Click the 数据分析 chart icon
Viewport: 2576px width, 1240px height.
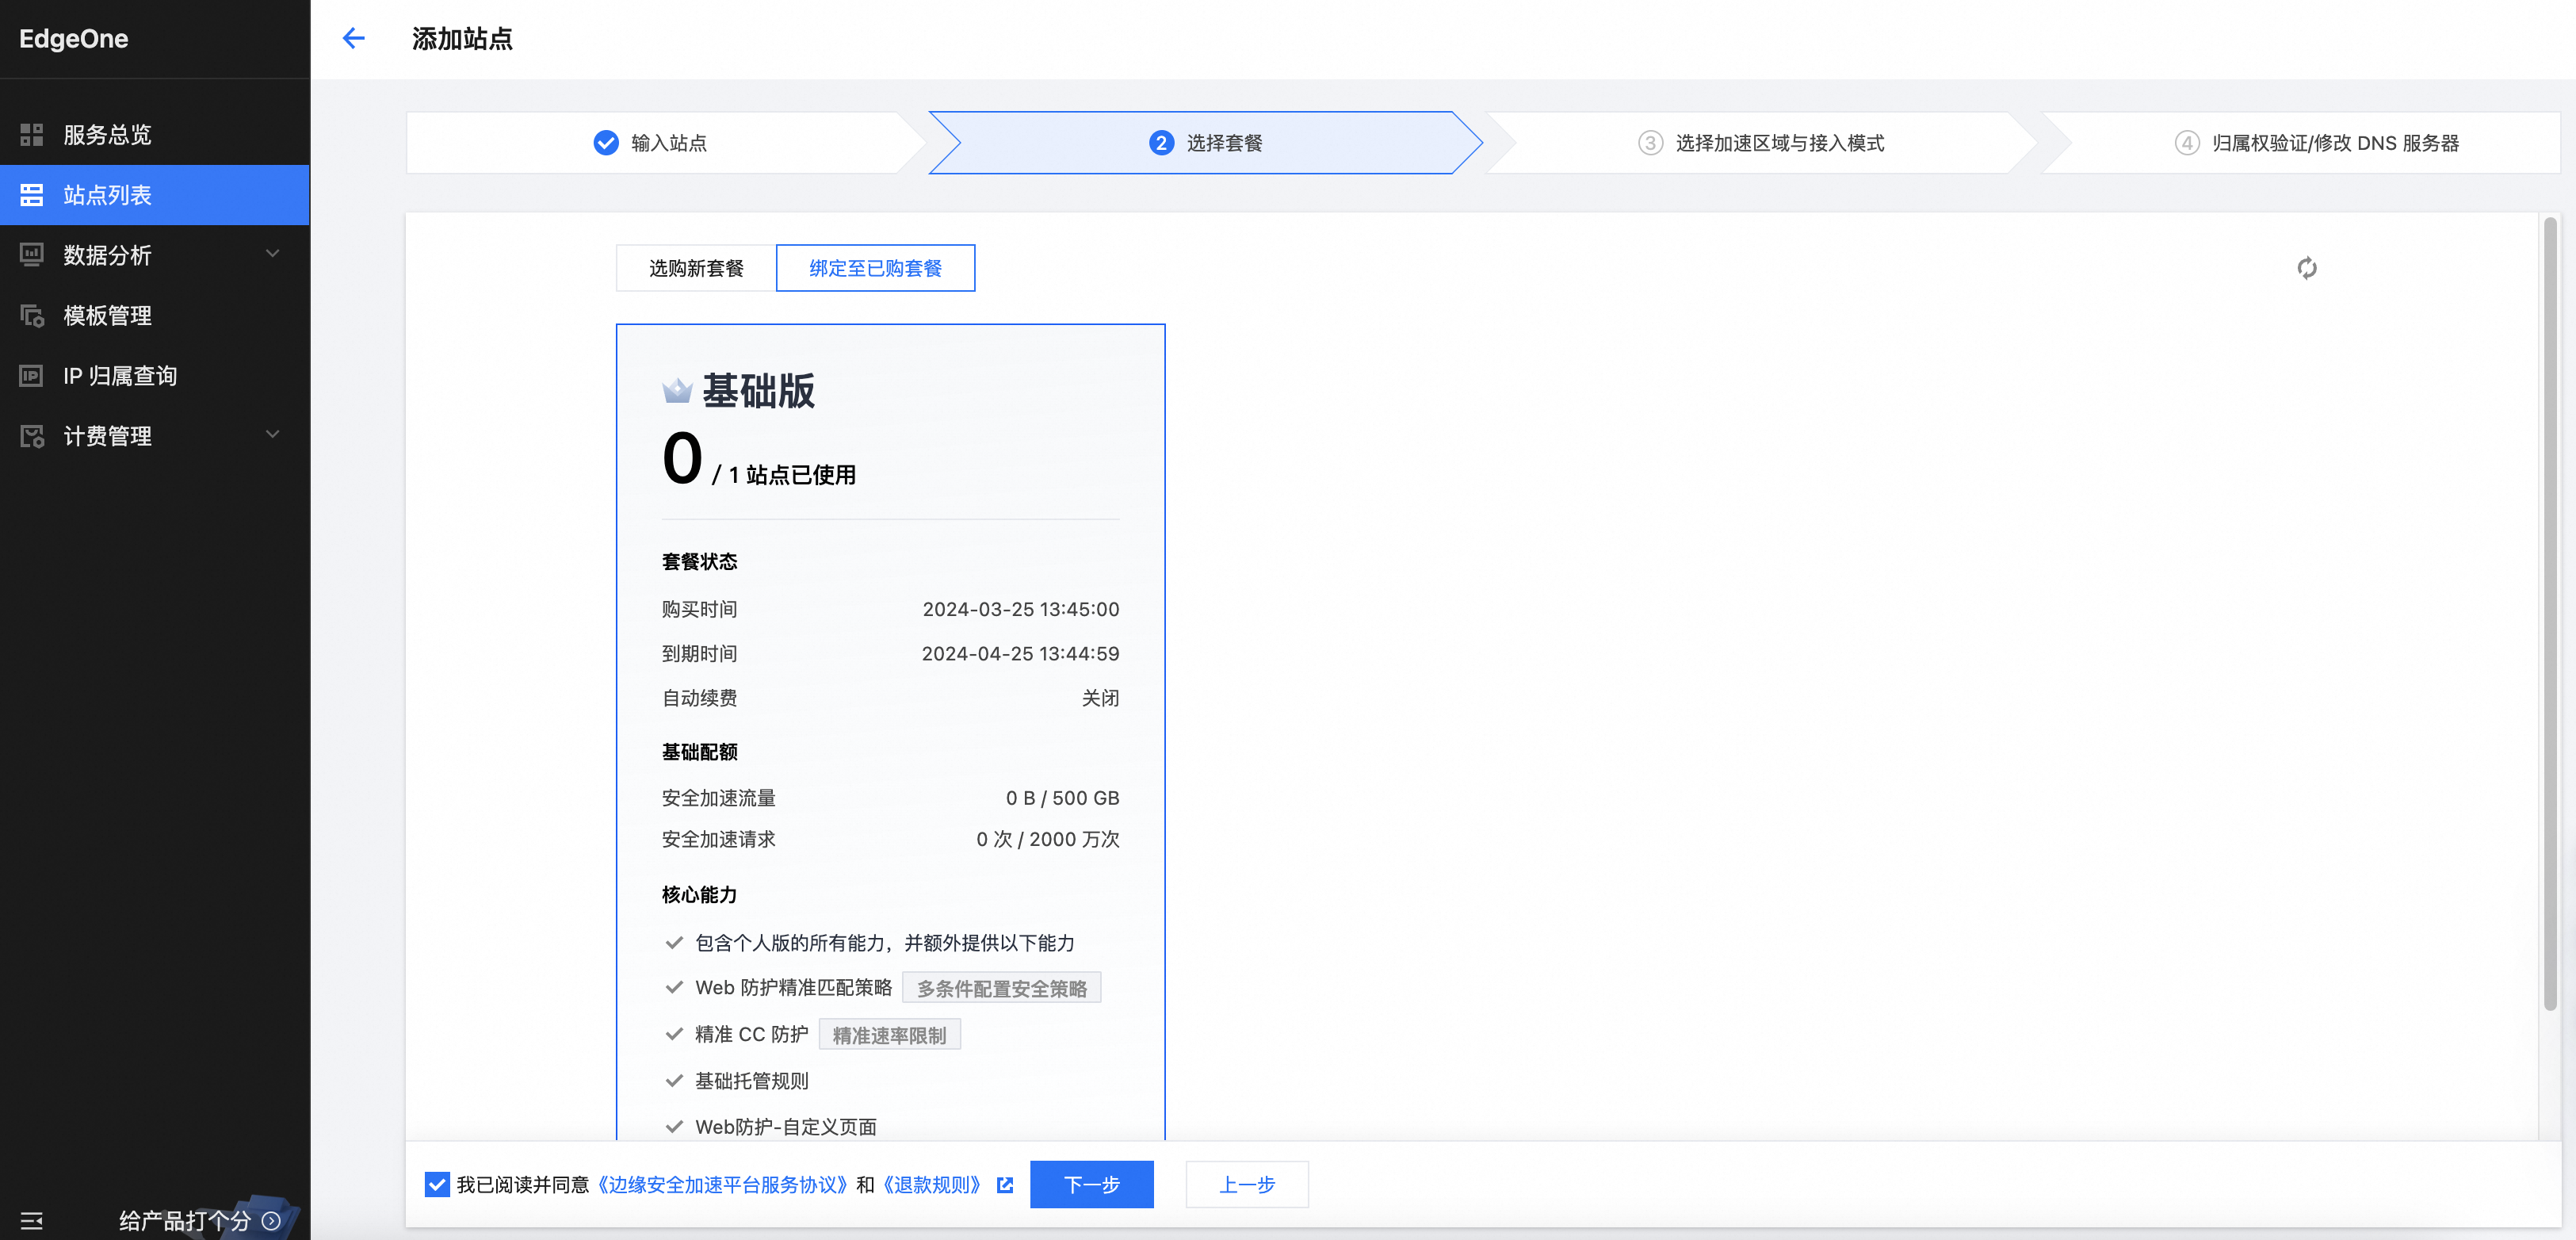pyautogui.click(x=32, y=255)
